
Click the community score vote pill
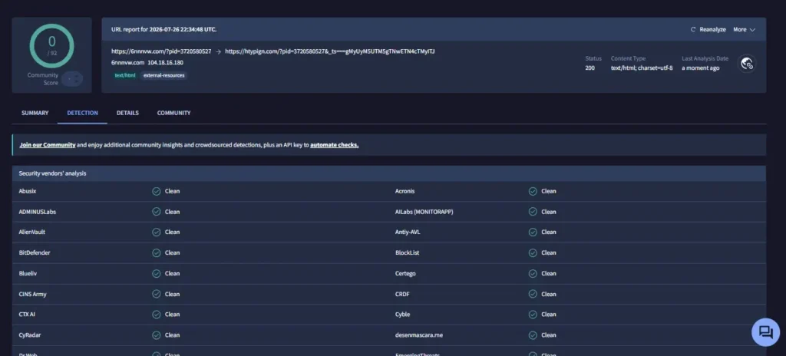pyautogui.click(x=72, y=79)
